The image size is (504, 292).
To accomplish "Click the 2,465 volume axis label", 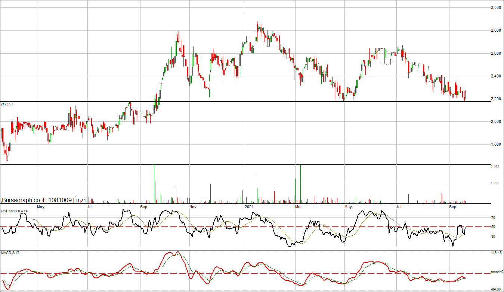I will [495, 167].
